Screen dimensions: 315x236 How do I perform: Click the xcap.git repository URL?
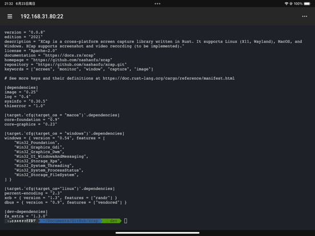pyautogui.click(x=81, y=64)
